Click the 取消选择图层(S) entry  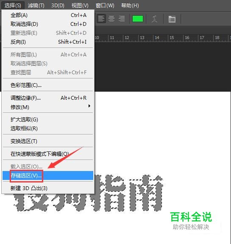coord(48,64)
